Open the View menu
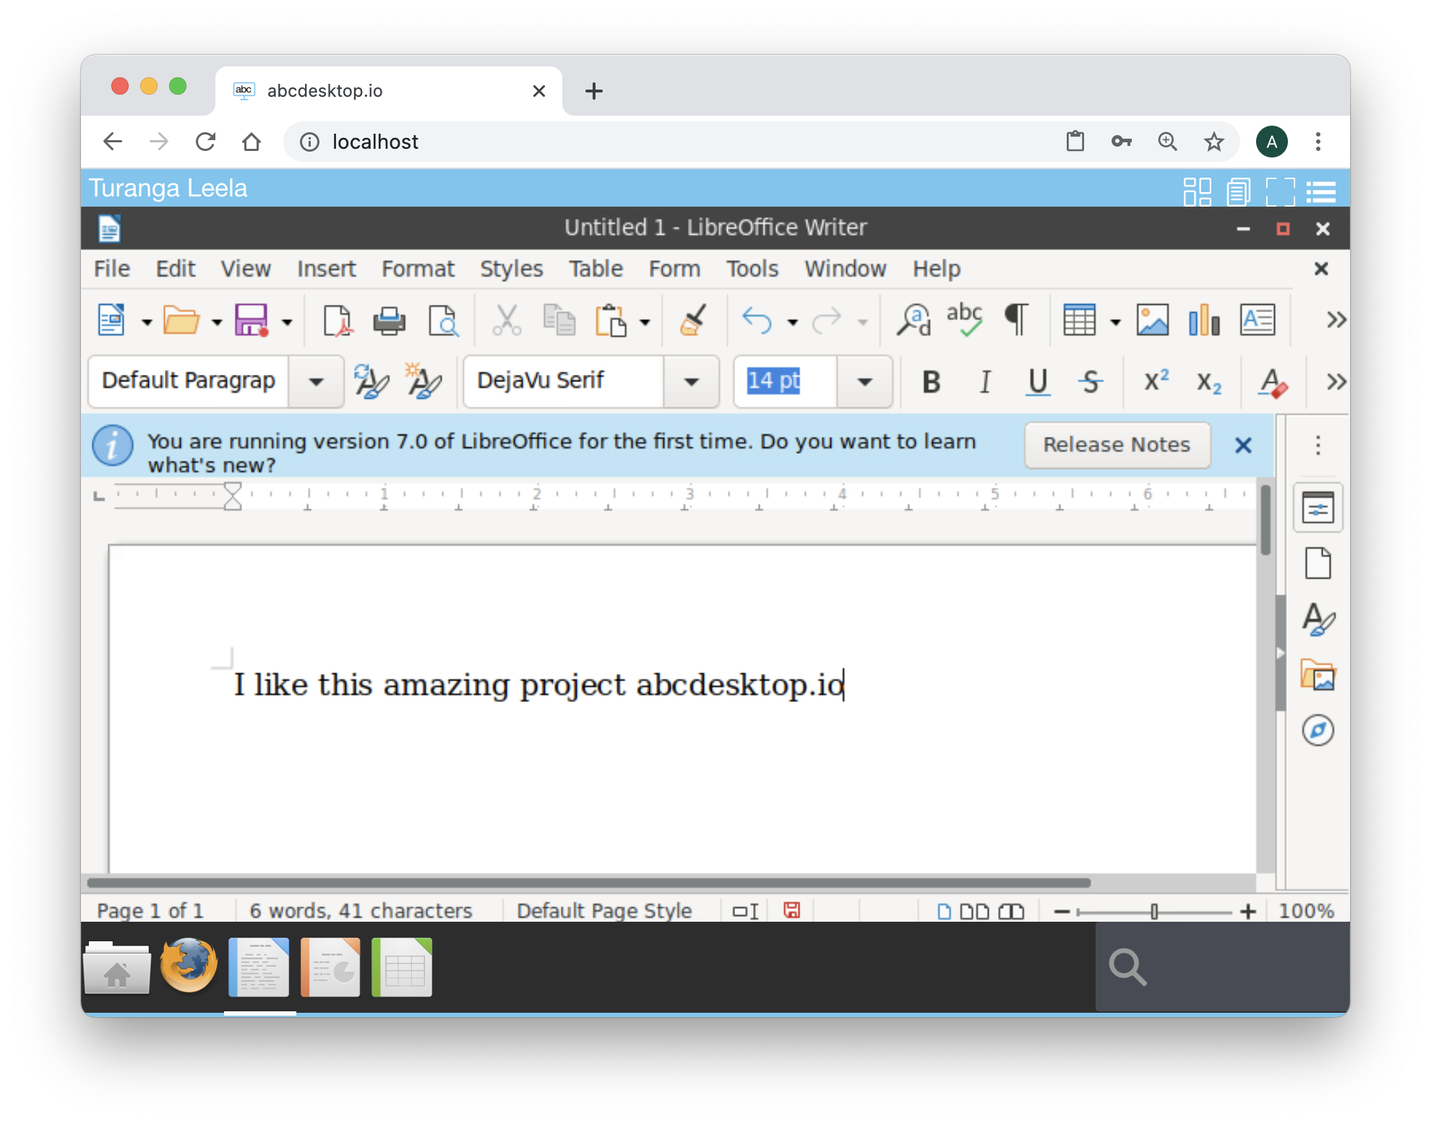 (x=246, y=269)
